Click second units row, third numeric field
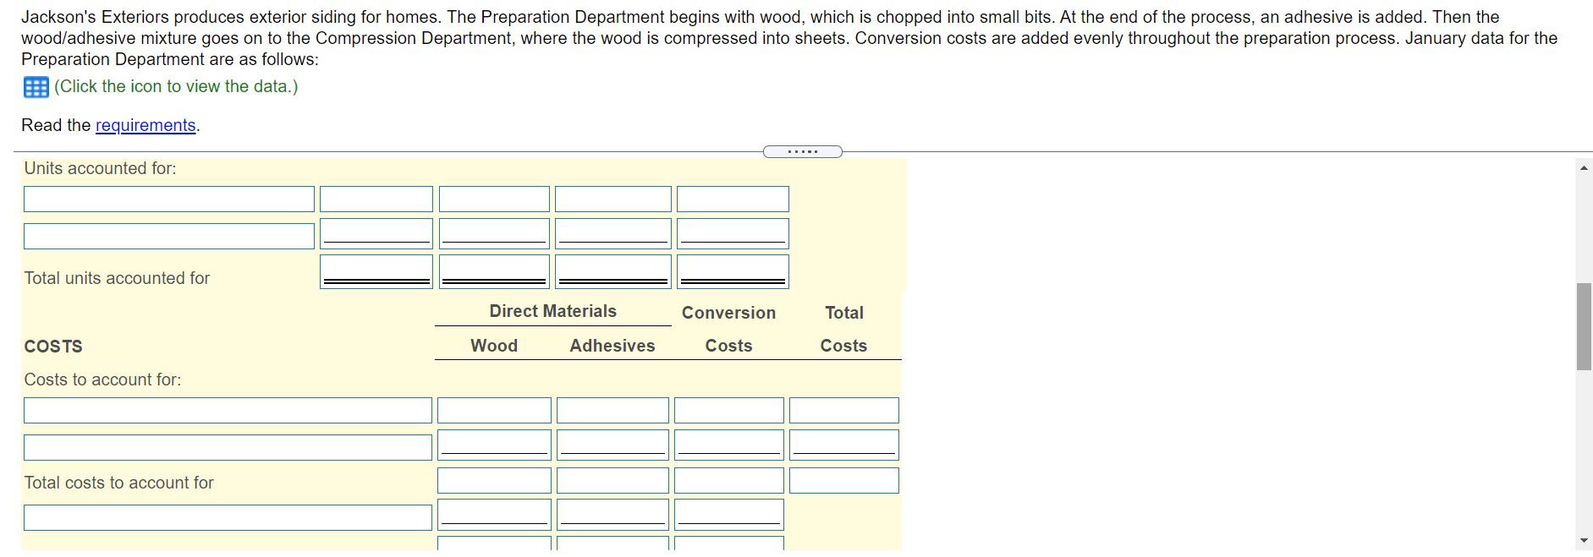The image size is (1593, 557). tap(613, 234)
